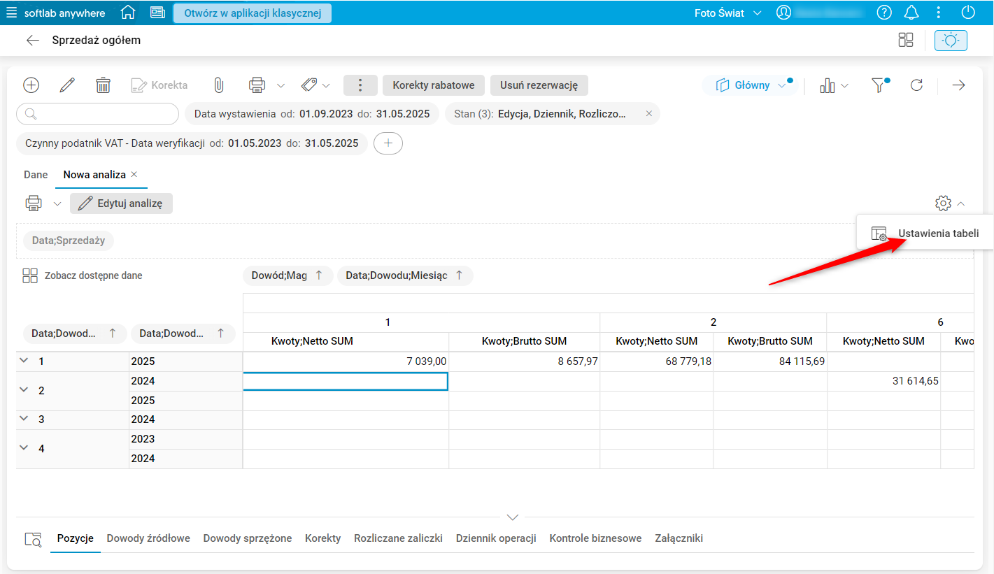Collapse the bottom panel chevron
This screenshot has width=994, height=574.
[513, 517]
